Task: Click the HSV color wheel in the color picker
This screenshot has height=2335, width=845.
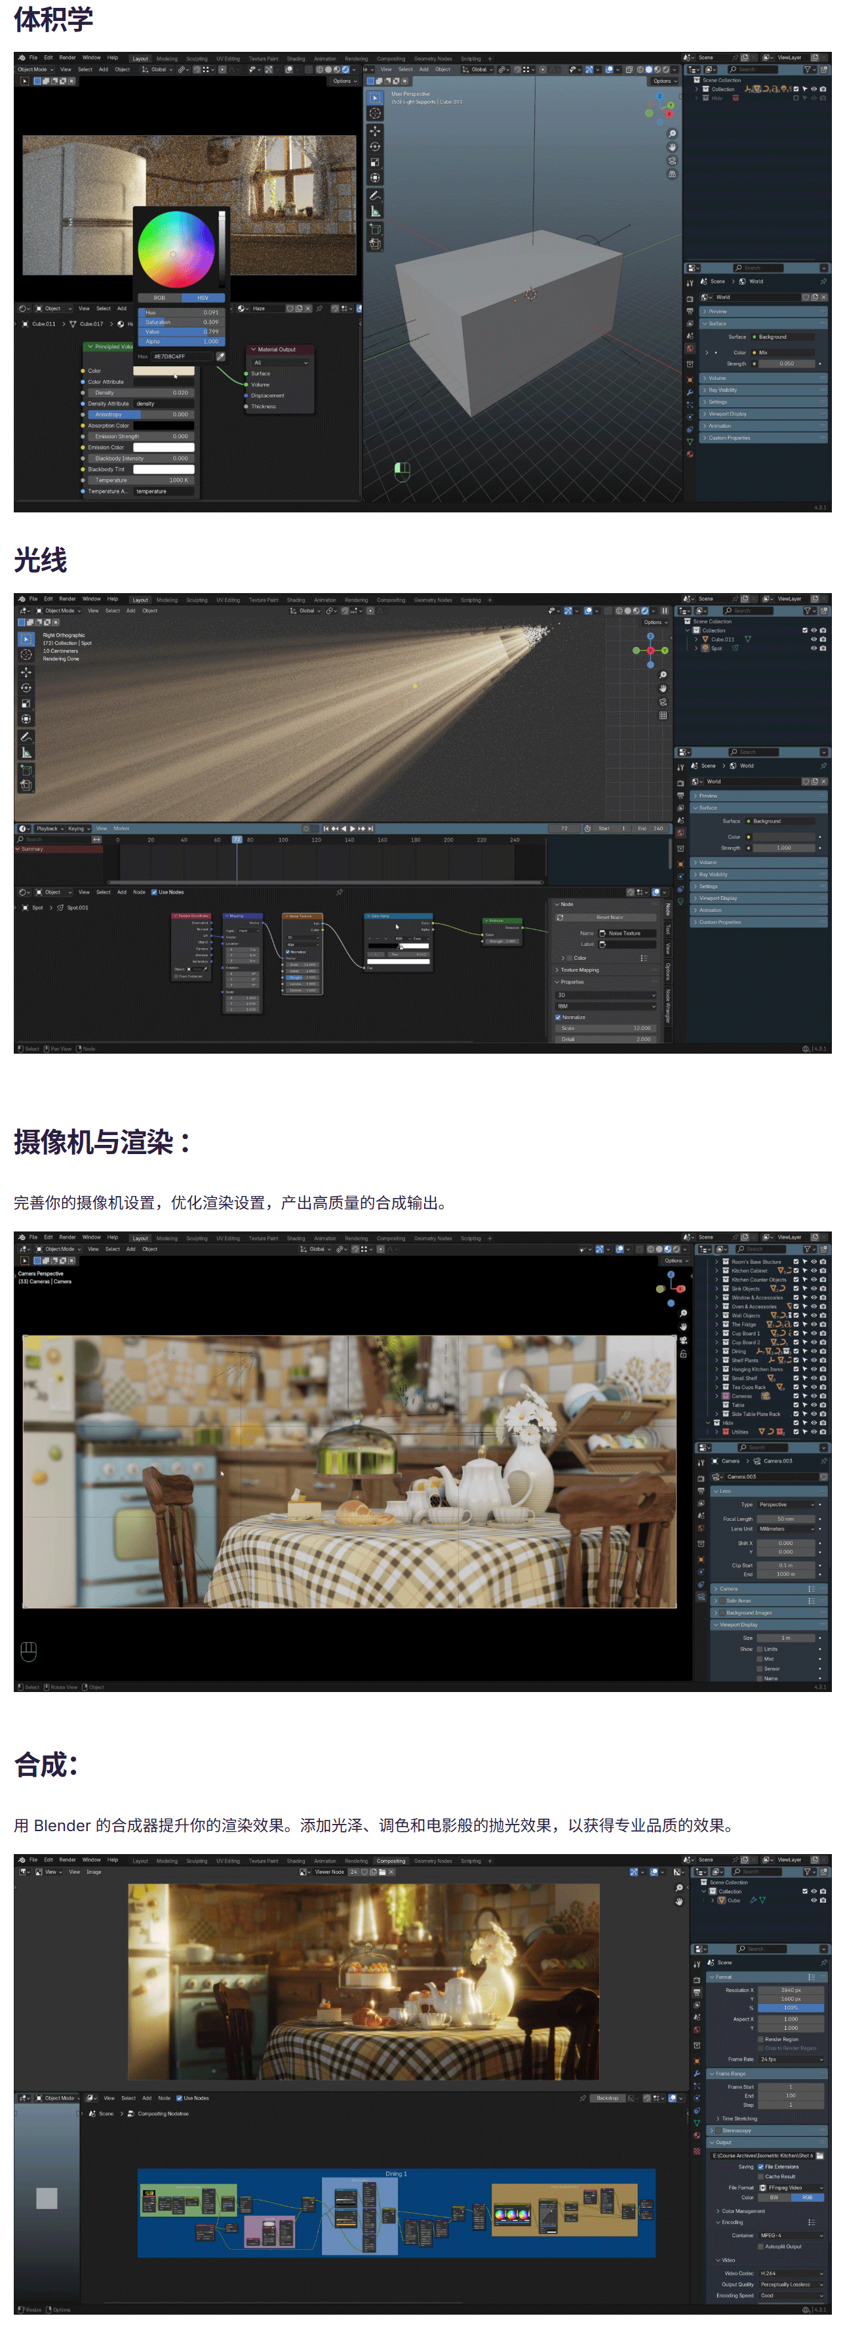Action: coord(176,249)
